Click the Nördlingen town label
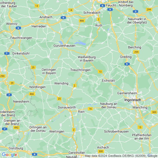 tap(37, 87)
